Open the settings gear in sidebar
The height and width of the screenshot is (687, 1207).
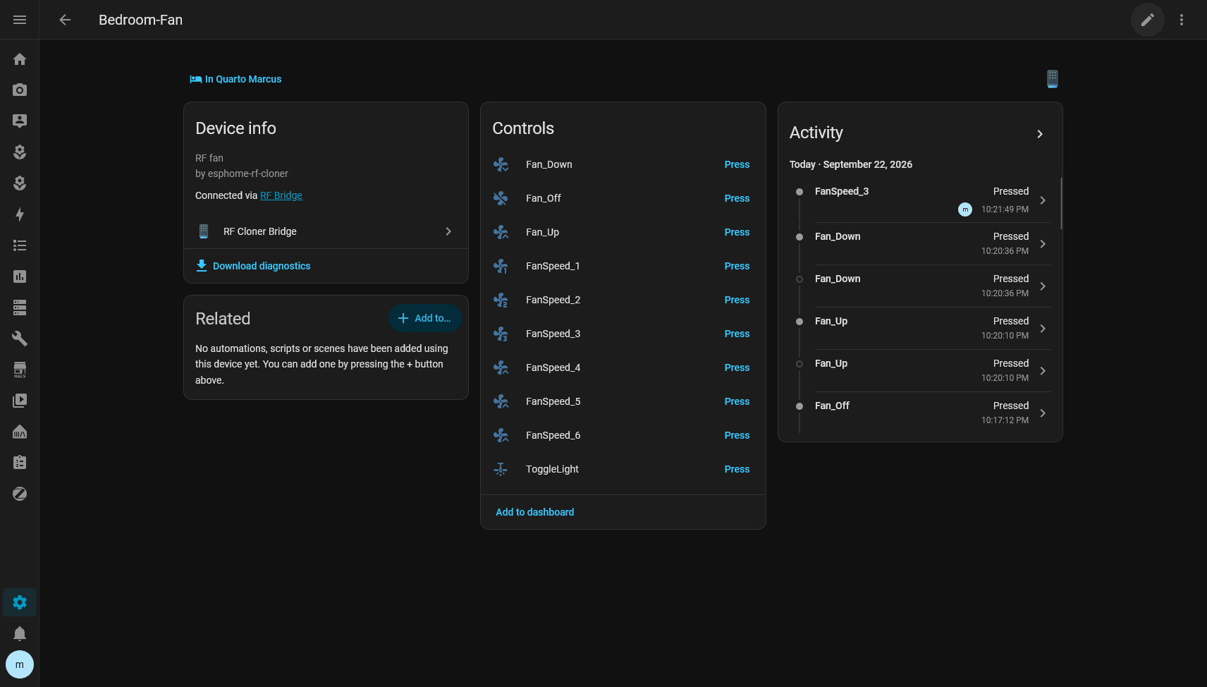20,602
